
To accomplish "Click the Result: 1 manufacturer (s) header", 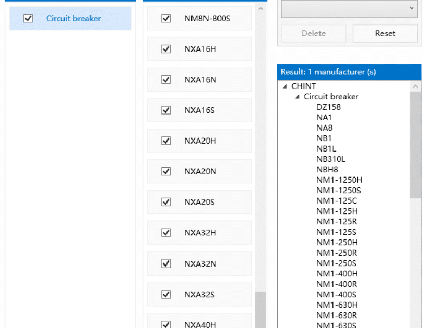I will [349, 72].
